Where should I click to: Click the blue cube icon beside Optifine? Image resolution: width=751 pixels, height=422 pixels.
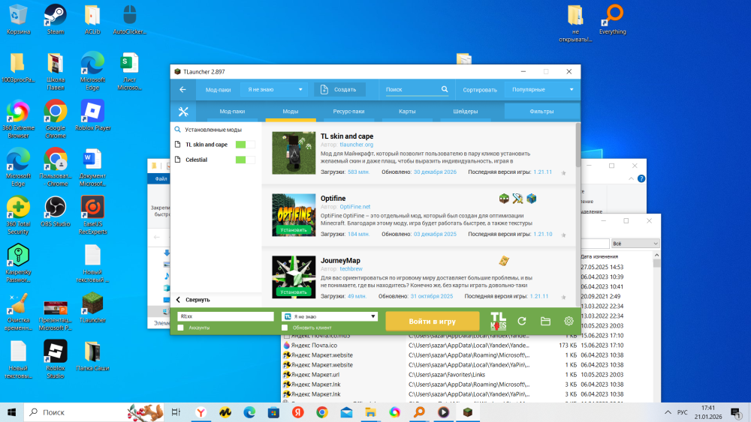point(531,199)
